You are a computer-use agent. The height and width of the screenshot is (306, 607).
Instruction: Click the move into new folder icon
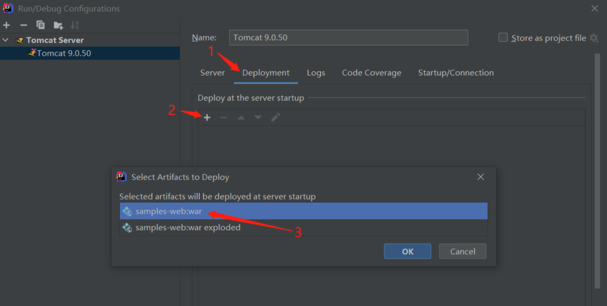(58, 25)
